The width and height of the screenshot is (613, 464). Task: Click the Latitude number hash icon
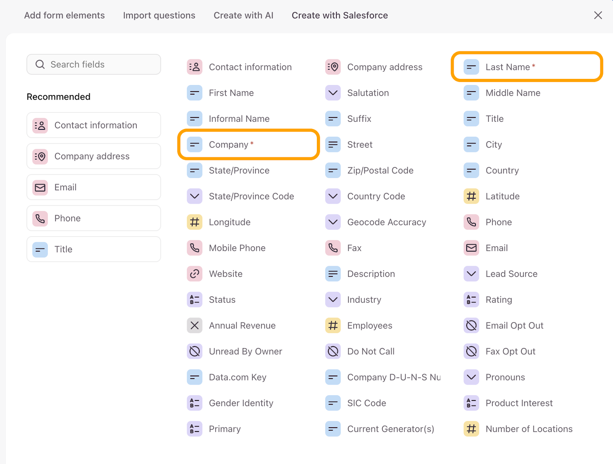471,196
